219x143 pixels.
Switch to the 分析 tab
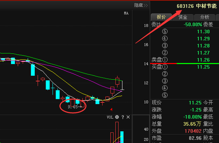click(204, 17)
